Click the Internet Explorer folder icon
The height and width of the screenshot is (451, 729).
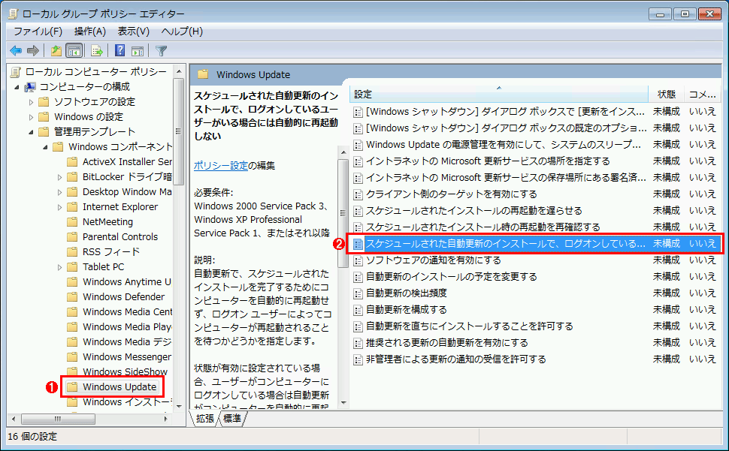[x=72, y=207]
